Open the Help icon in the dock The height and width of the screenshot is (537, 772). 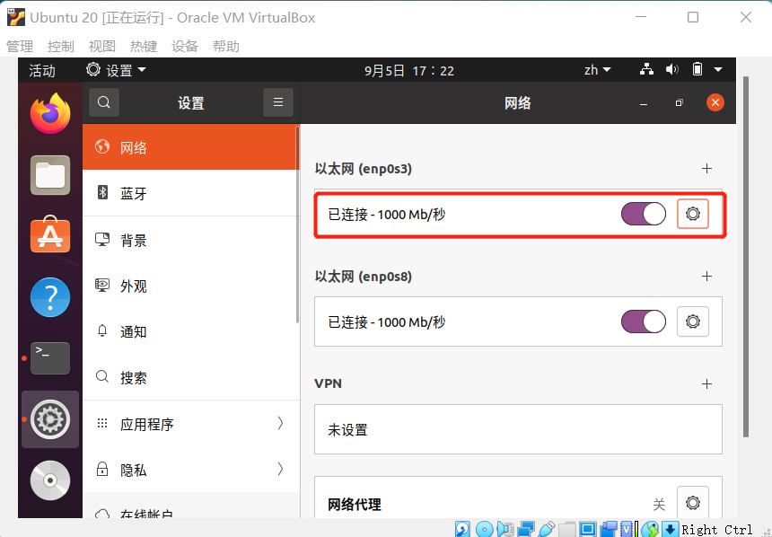click(x=50, y=297)
